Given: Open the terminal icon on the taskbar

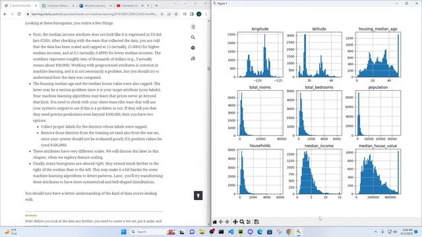Looking at the screenshot, I should pyautogui.click(x=221, y=232).
